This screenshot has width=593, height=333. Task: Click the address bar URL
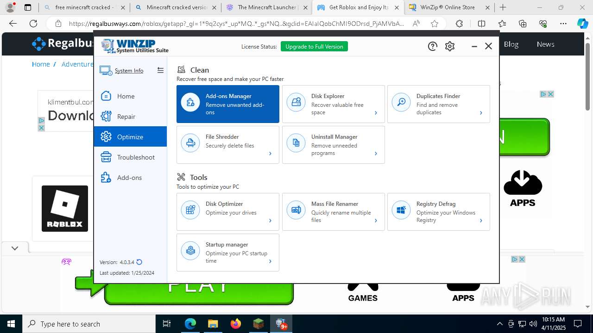coord(236,24)
